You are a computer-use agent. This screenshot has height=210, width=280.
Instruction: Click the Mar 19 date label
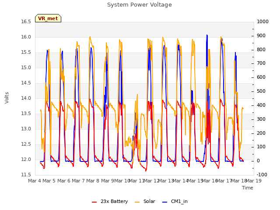tap(254, 181)
